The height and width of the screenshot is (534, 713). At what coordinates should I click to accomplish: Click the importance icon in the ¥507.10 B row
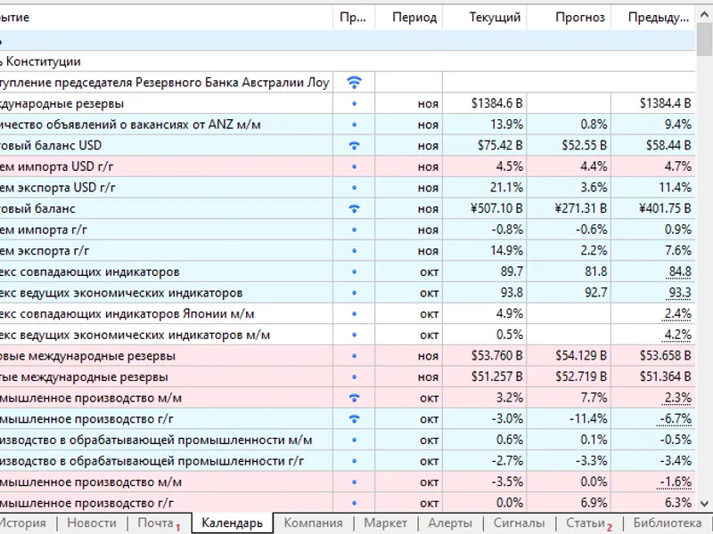click(354, 209)
